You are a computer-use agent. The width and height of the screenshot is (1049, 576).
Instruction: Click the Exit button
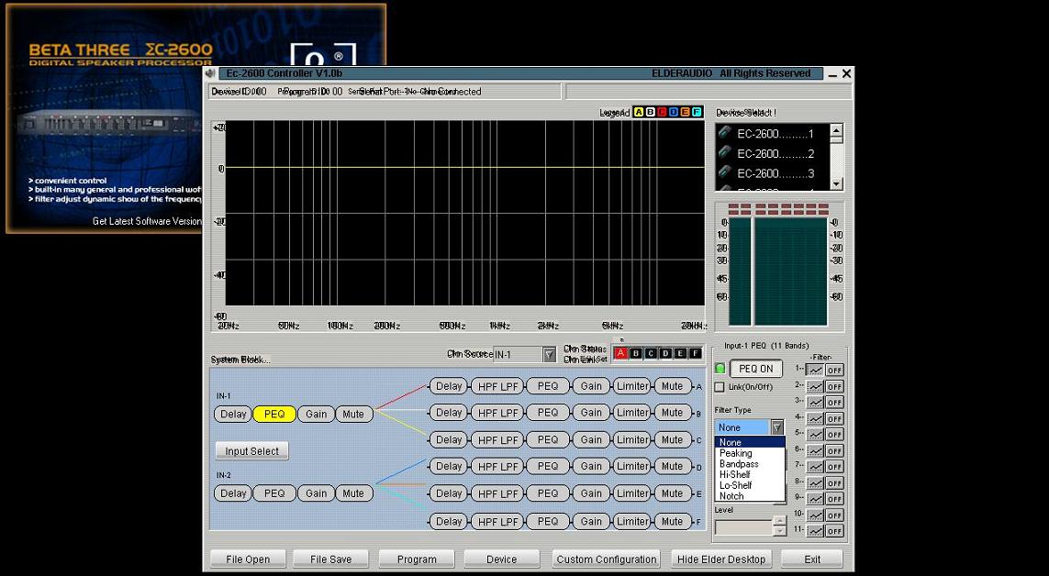(812, 559)
